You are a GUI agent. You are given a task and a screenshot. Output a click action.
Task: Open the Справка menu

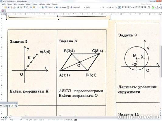[54, 4]
